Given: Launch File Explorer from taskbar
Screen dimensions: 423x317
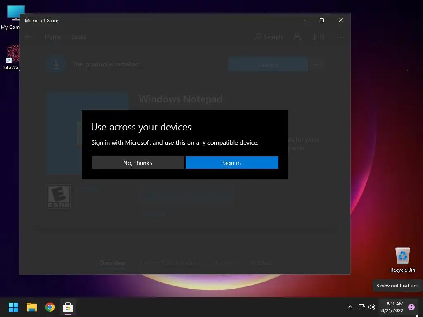Looking at the screenshot, I should [x=31, y=307].
